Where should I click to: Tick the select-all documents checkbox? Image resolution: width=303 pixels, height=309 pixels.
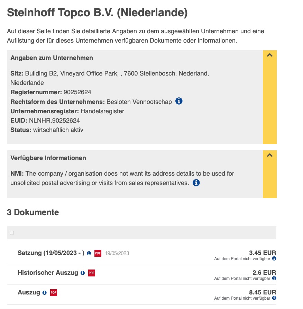tap(12, 233)
